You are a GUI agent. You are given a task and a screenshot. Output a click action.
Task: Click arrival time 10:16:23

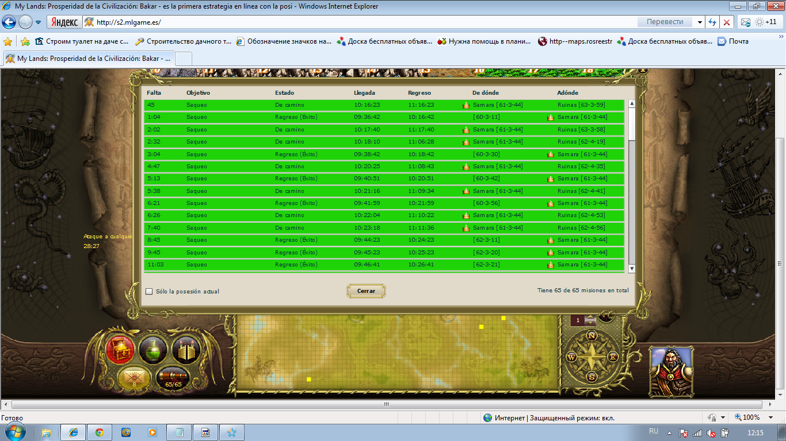pos(367,105)
